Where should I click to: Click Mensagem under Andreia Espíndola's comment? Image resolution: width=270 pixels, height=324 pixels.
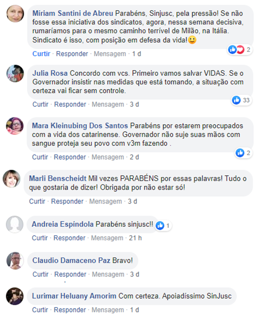coord(107,238)
